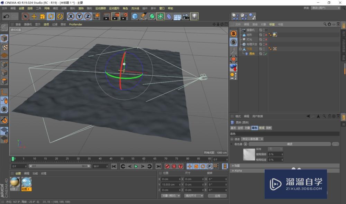Add a Light bulb object
The image size is (346, 204).
(x=194, y=16)
